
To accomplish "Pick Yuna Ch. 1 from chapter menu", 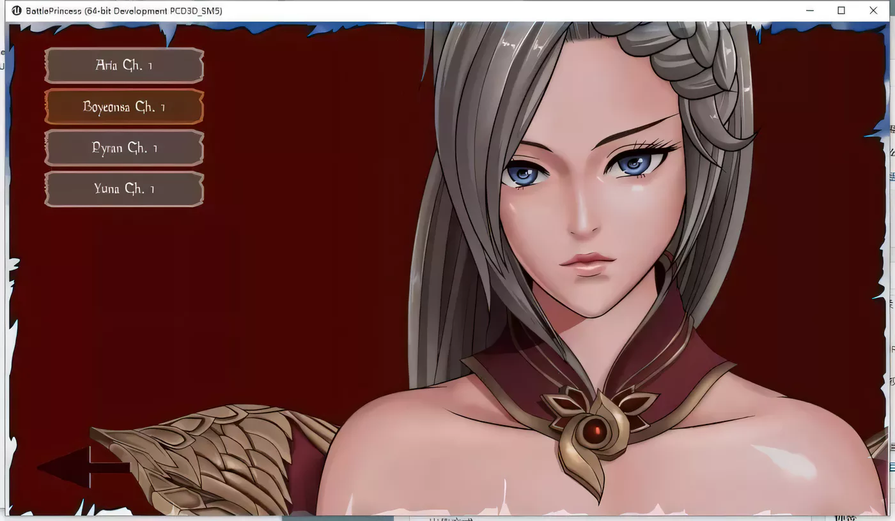I will click(x=124, y=189).
